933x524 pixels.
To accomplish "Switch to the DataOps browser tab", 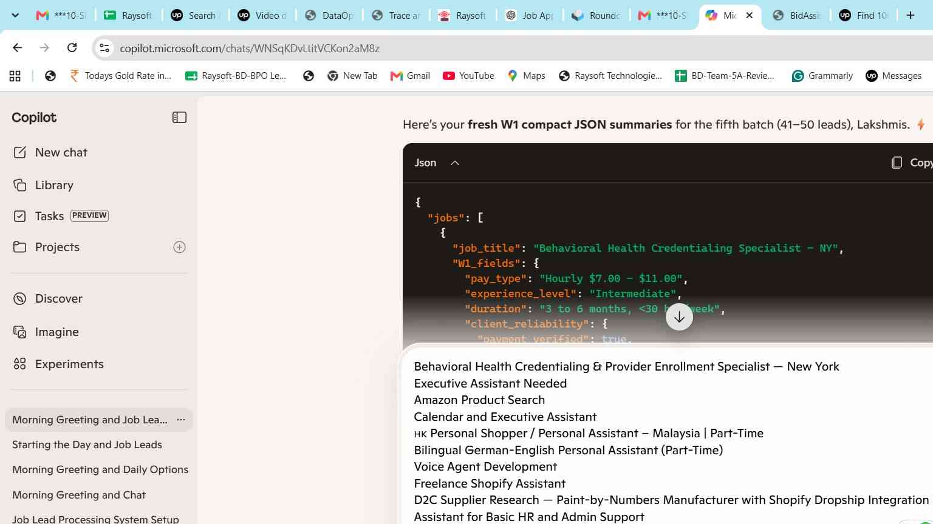I will pyautogui.click(x=329, y=15).
